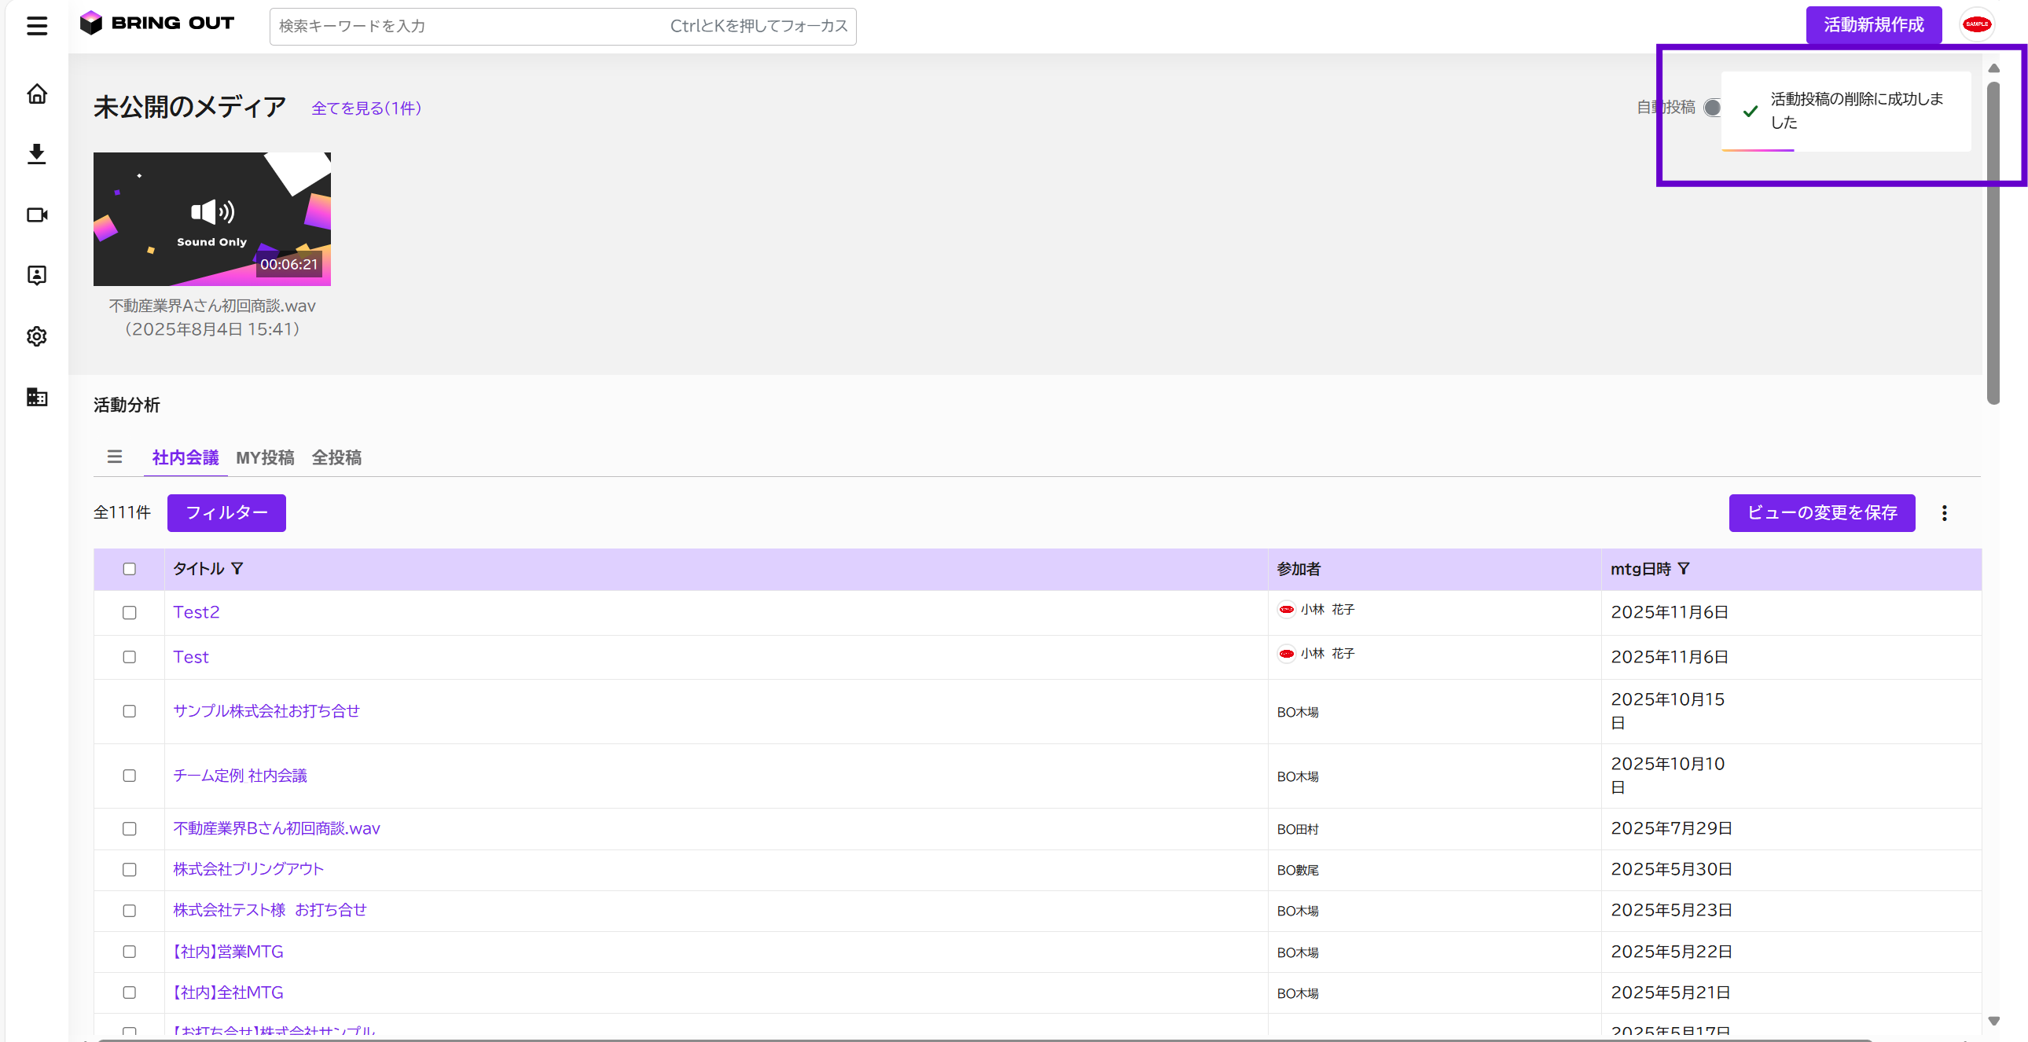Screen dimensions: 2028x1042
Task: Open the Test activity link
Action: click(x=190, y=657)
